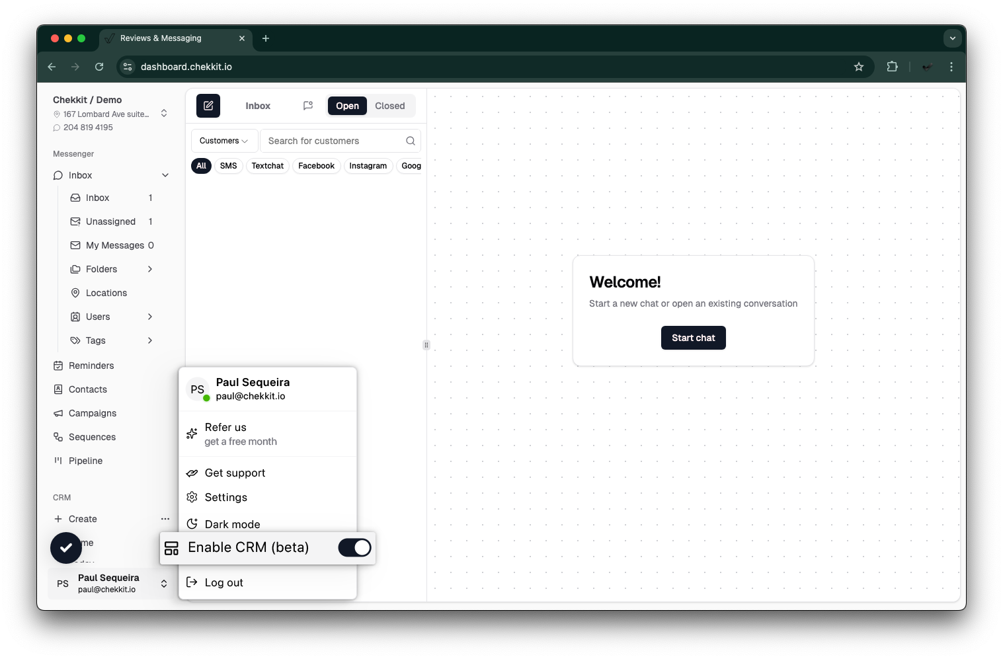This screenshot has width=1003, height=659.
Task: Open Locations under Inbox
Action: pos(106,293)
